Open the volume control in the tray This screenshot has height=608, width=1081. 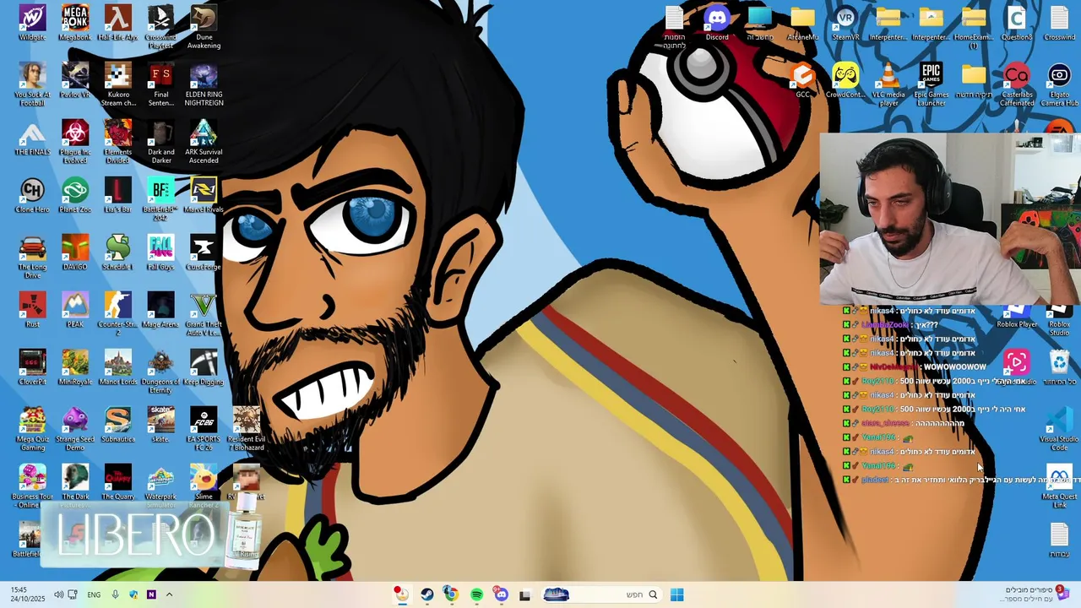(x=58, y=595)
